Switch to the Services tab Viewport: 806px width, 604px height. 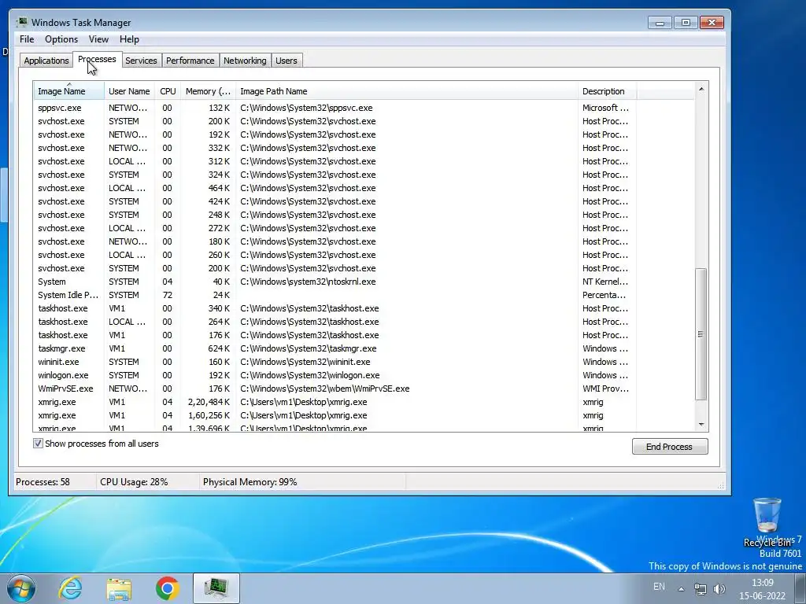pyautogui.click(x=141, y=60)
